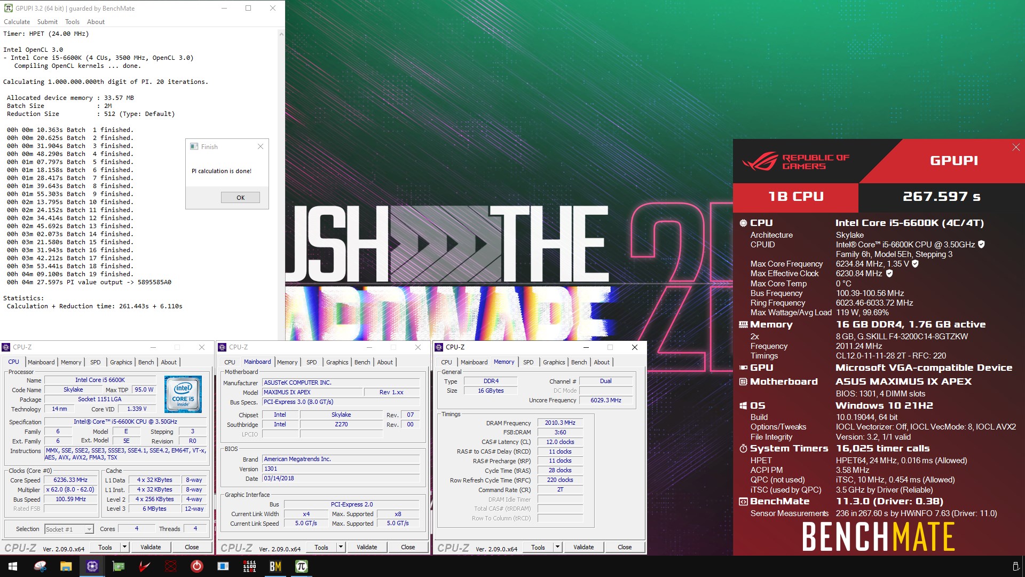This screenshot has height=577, width=1025.
Task: Switch to SPD tab in CPU-Z Memory window
Action: (529, 362)
